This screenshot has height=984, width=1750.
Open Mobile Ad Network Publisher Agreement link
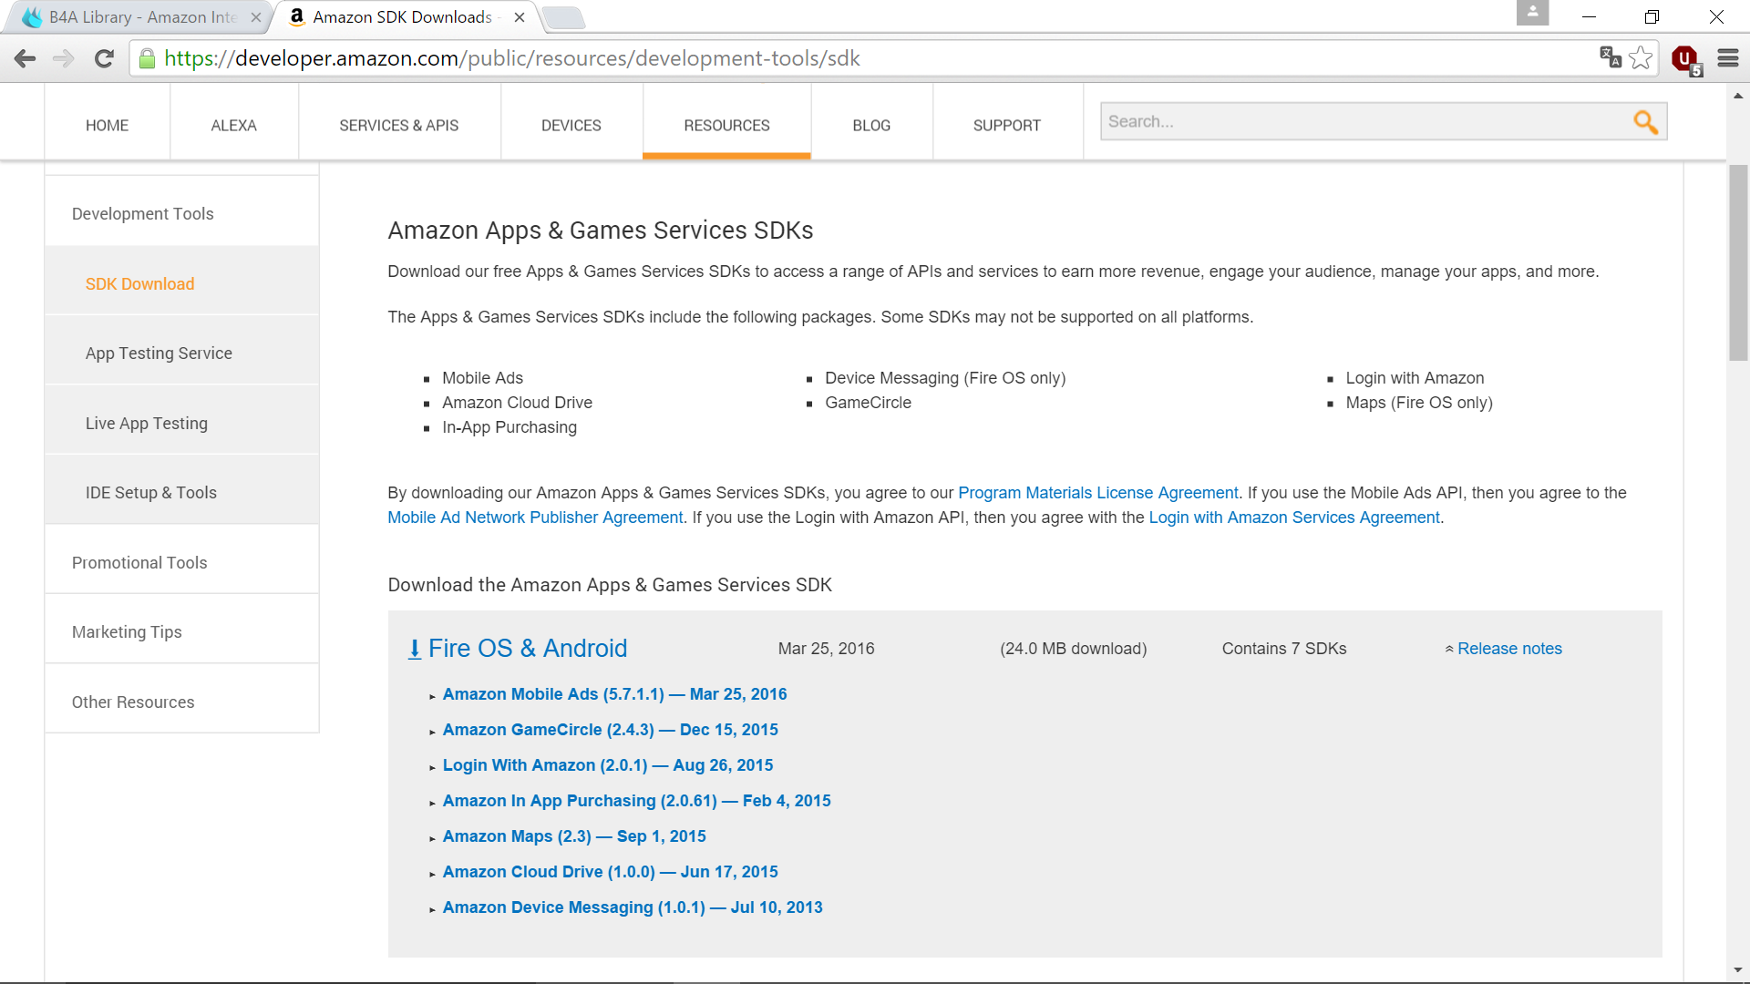tap(535, 518)
